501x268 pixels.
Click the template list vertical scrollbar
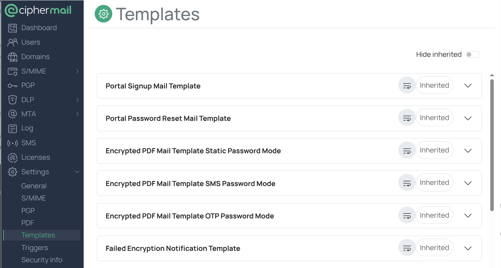tap(492, 145)
